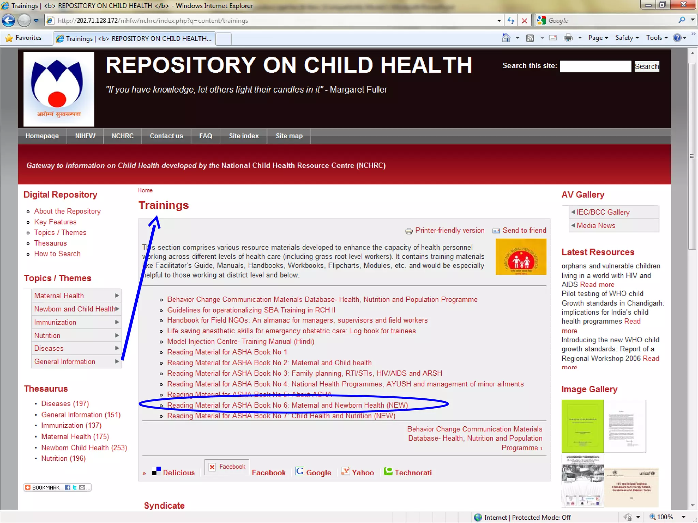Image resolution: width=698 pixels, height=523 pixels.
Task: Click the site search text field
Action: click(595, 66)
